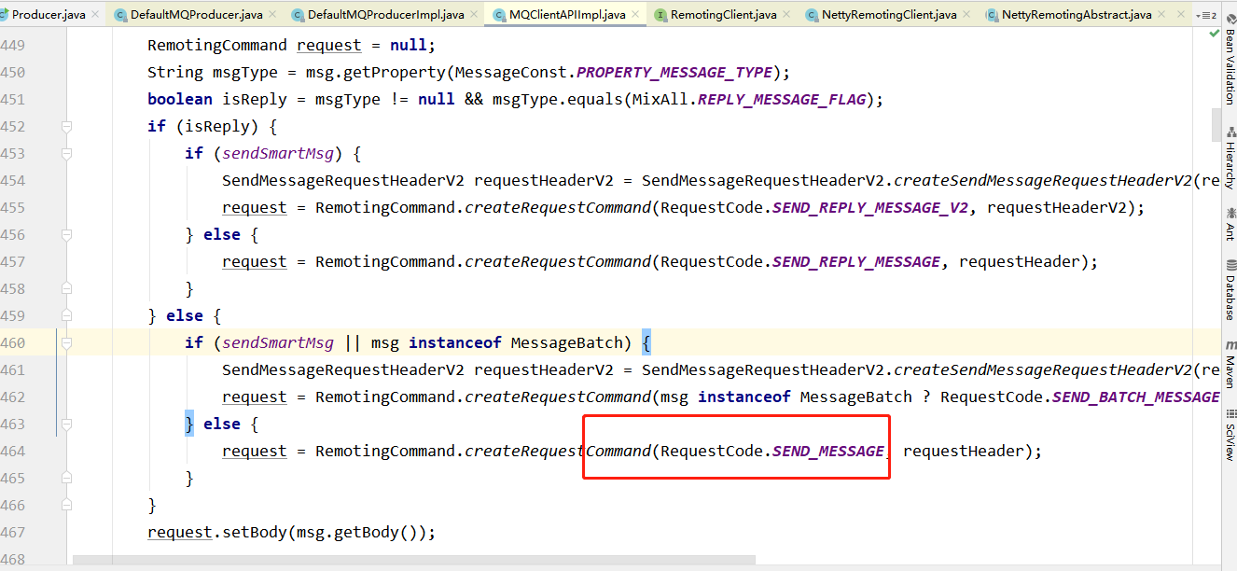Collapse the fold marker on line 453
The width and height of the screenshot is (1237, 571).
point(66,153)
